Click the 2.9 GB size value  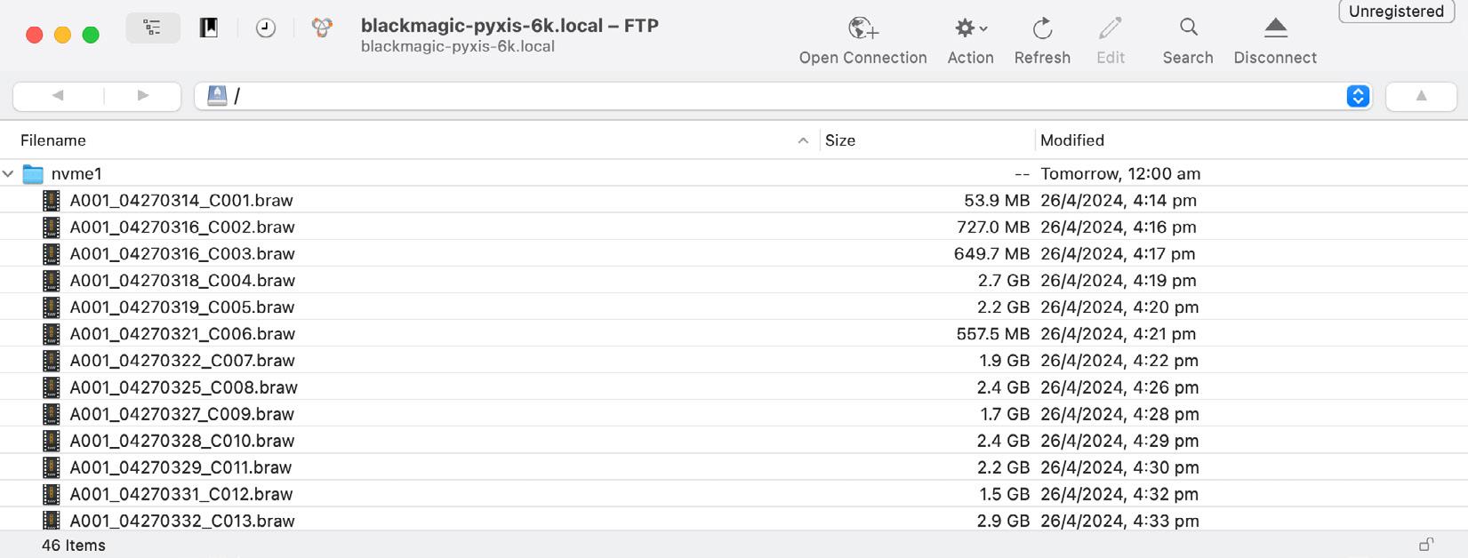(1003, 521)
